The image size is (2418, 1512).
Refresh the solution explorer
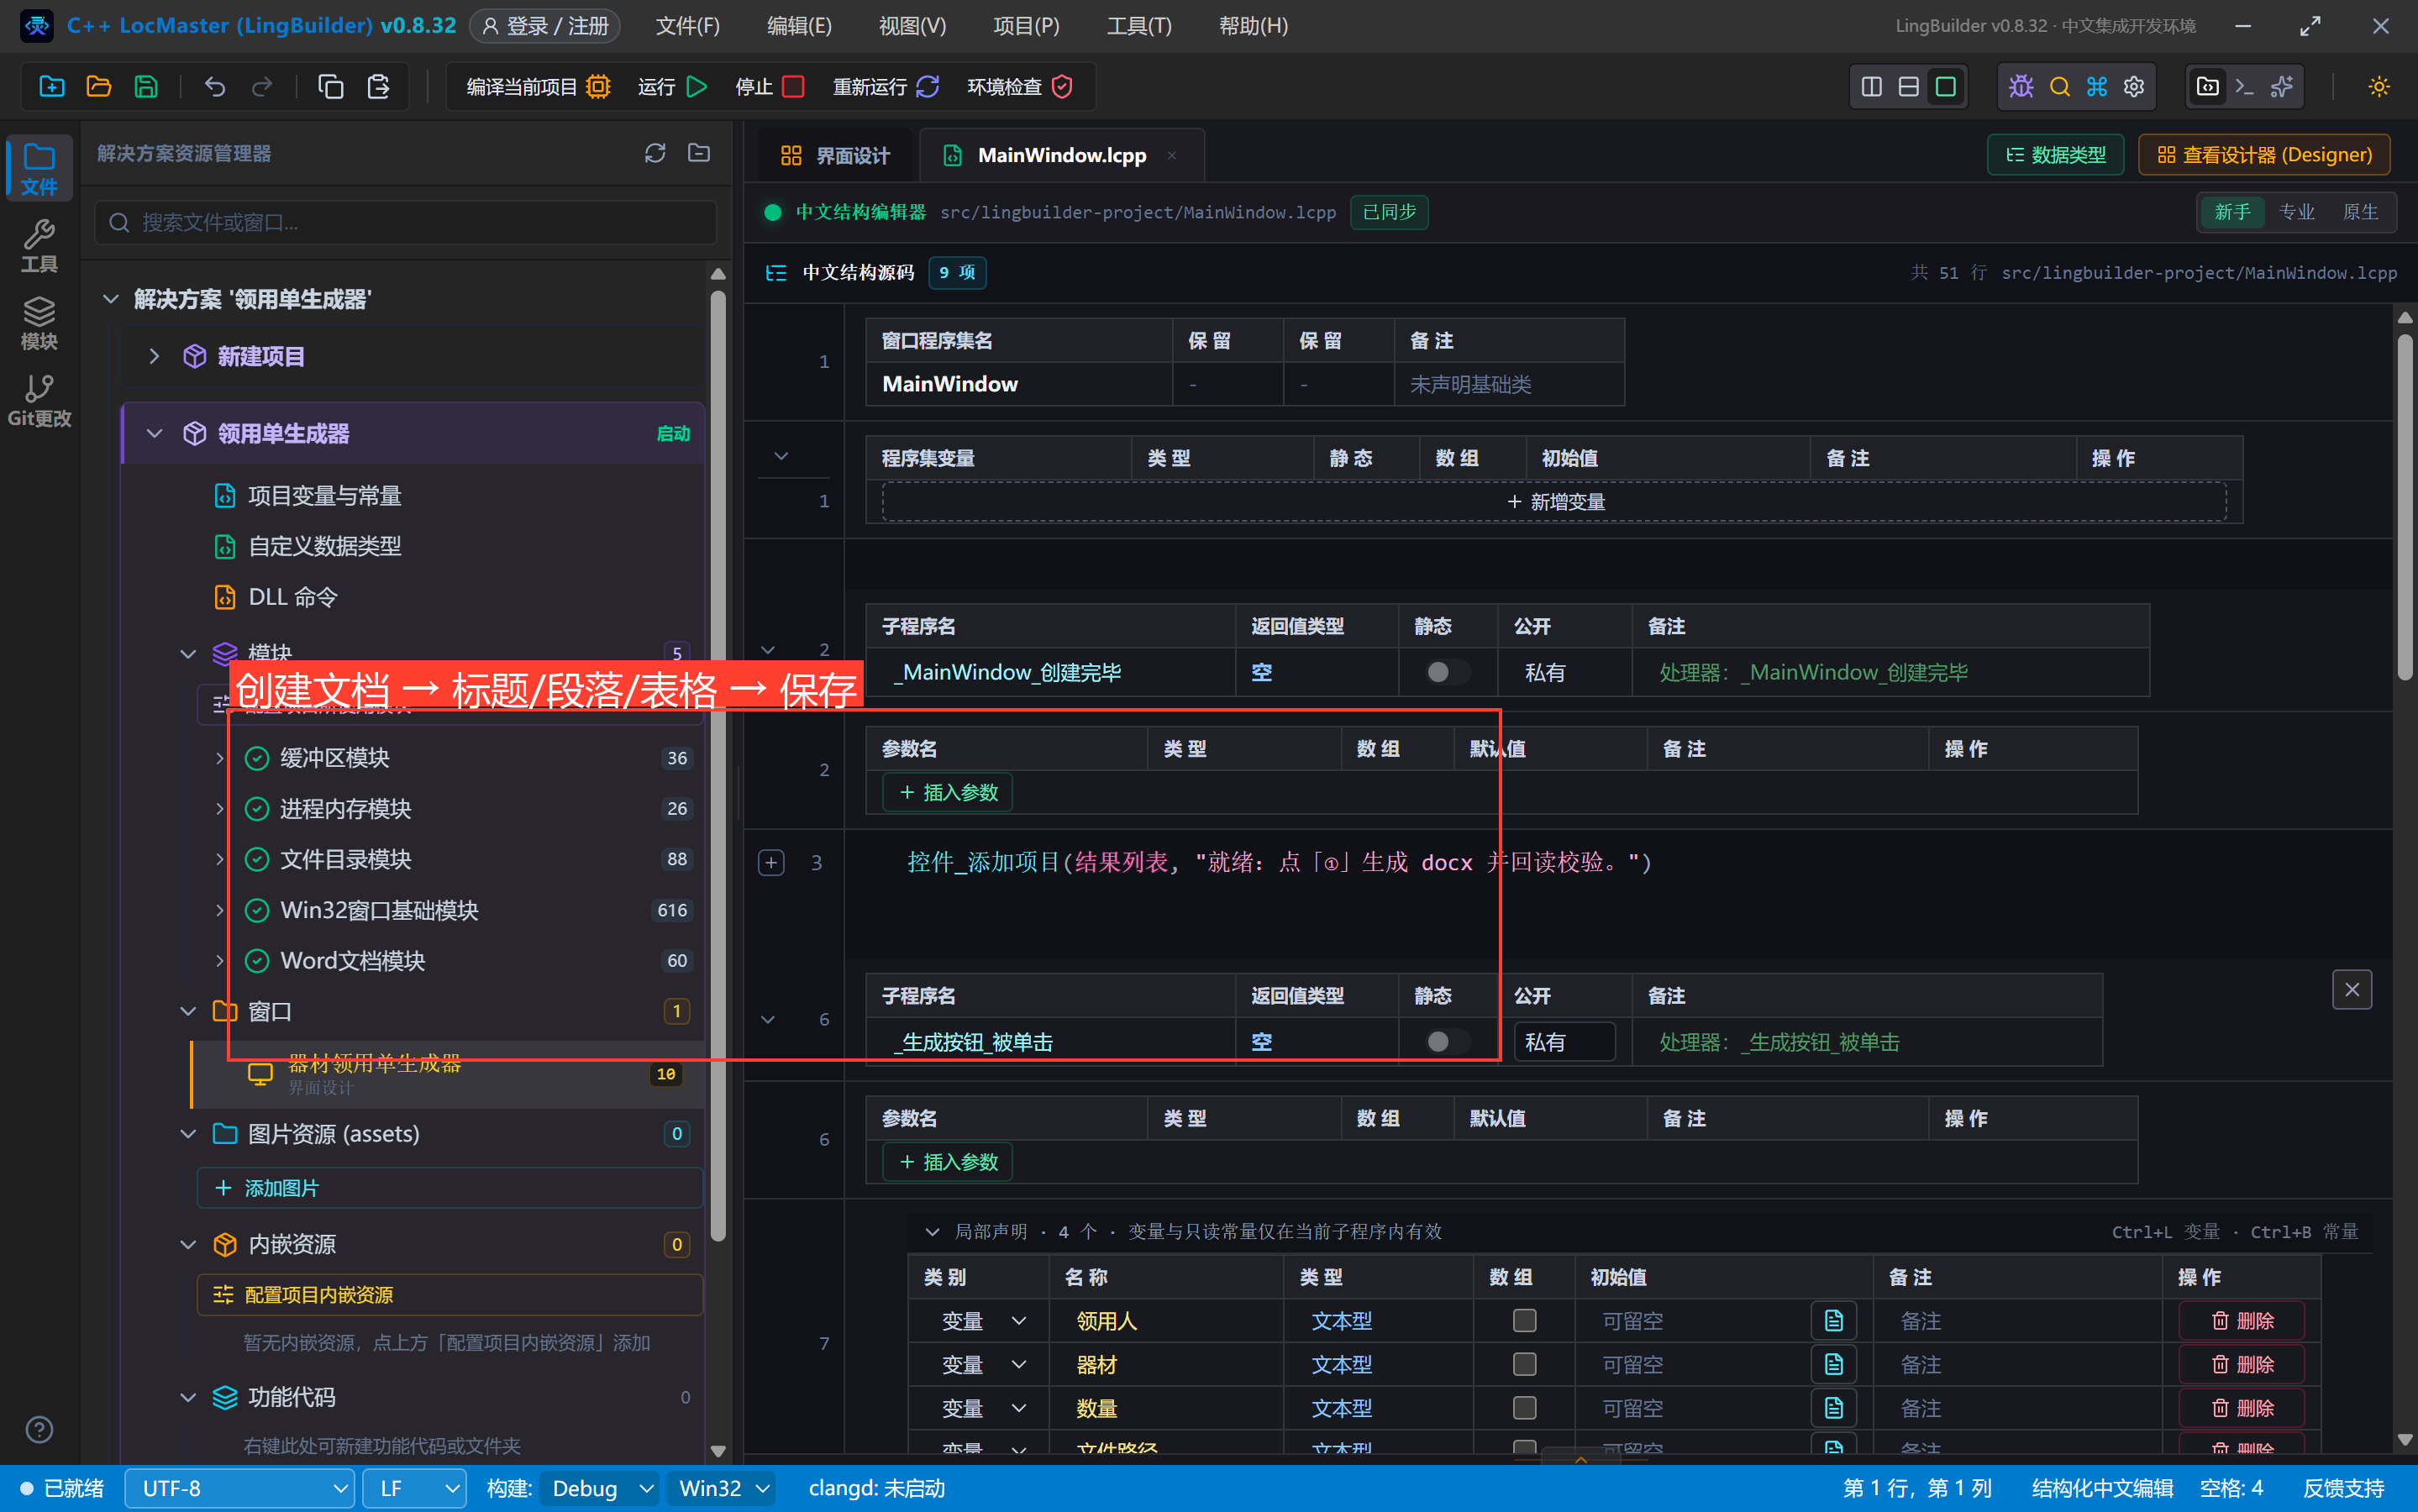click(x=655, y=153)
